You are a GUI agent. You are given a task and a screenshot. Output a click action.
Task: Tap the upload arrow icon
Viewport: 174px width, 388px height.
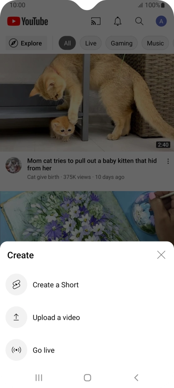[x=16, y=317]
